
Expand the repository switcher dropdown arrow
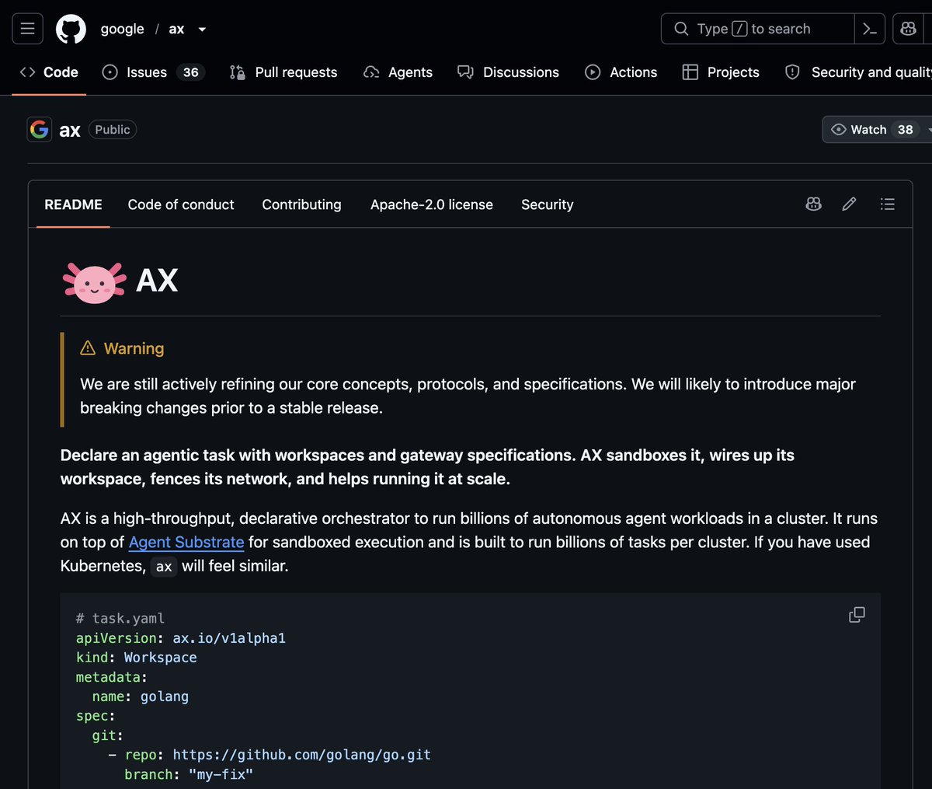click(202, 30)
